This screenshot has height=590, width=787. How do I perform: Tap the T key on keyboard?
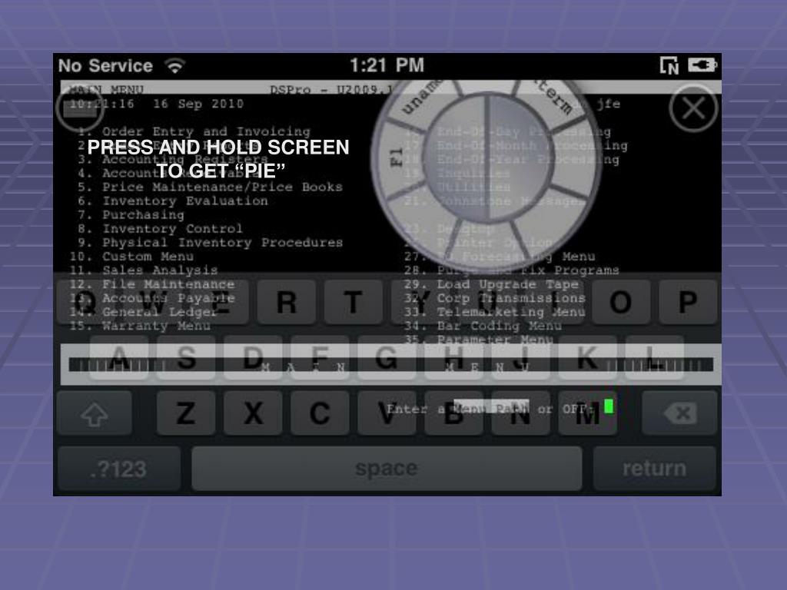(354, 303)
